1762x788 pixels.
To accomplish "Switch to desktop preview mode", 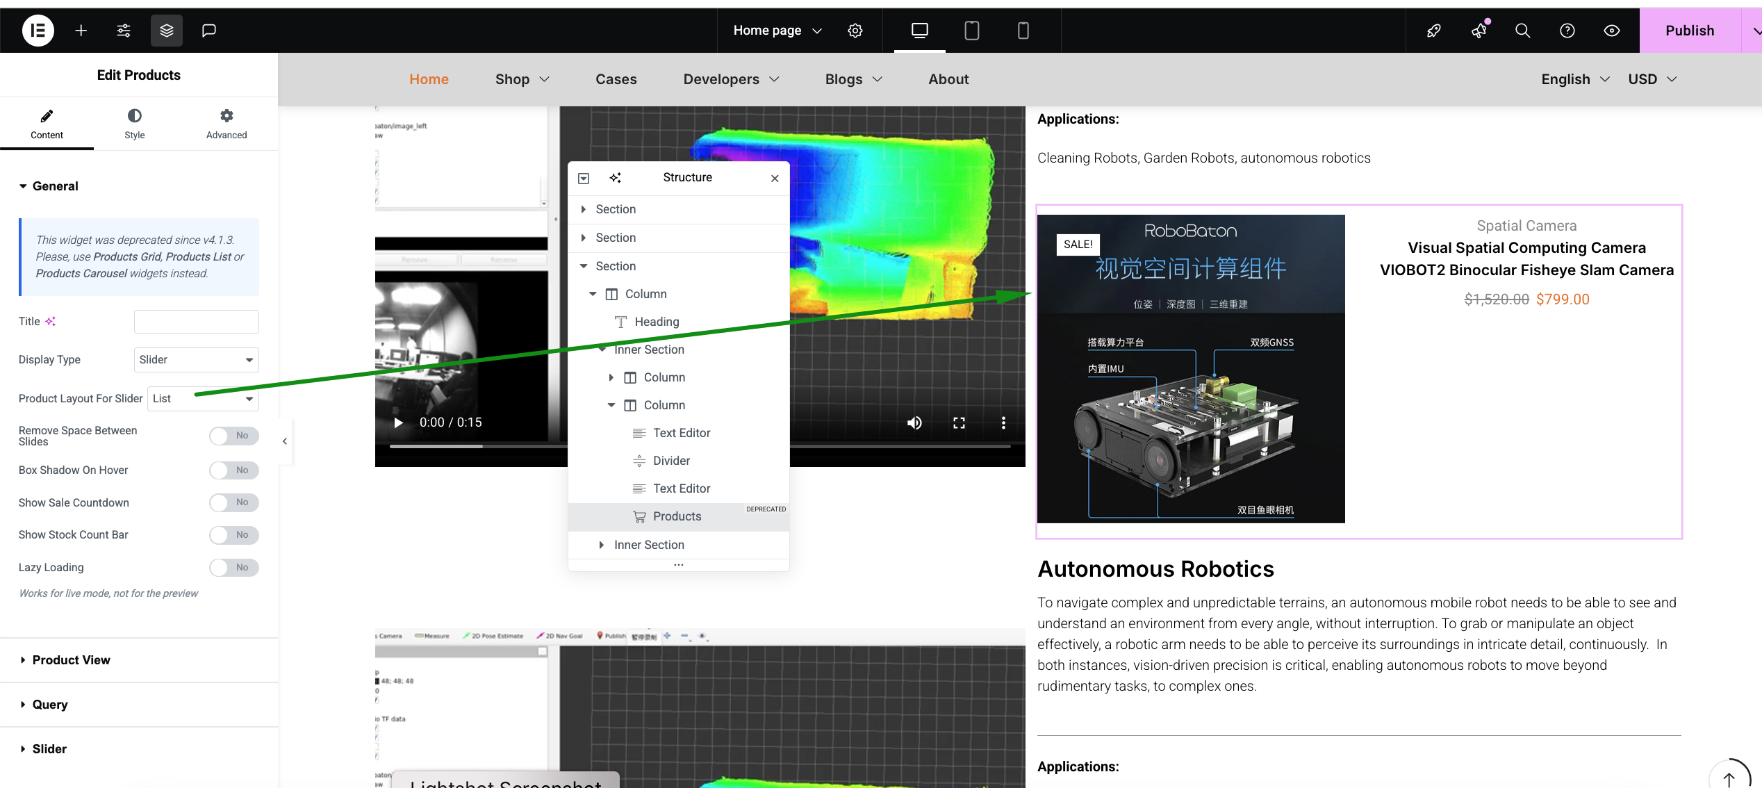I will [920, 31].
